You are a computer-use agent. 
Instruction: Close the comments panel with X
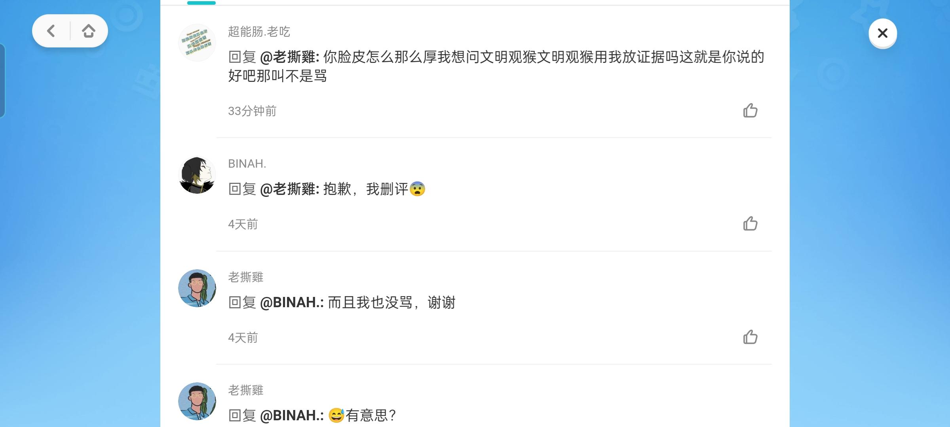882,33
